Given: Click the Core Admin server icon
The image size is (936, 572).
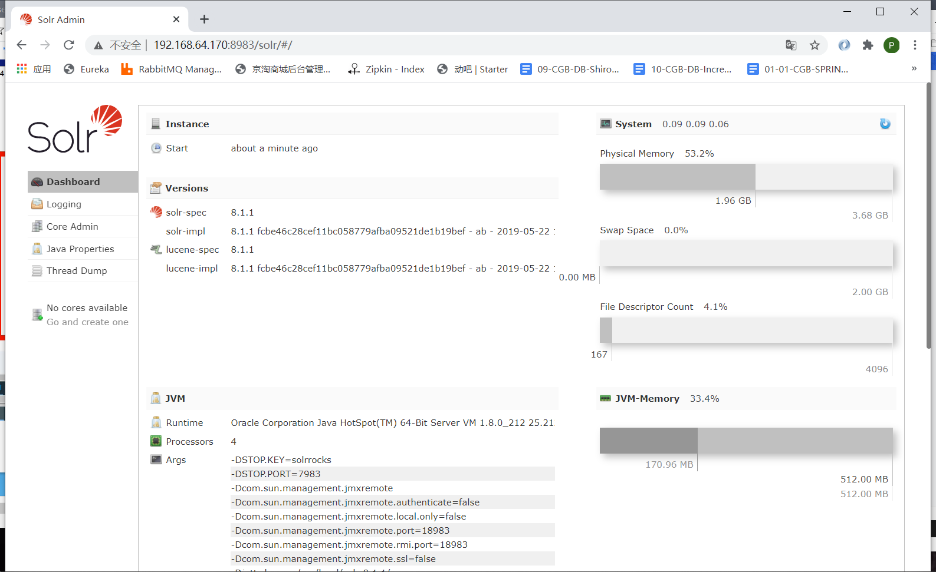Looking at the screenshot, I should [x=37, y=226].
